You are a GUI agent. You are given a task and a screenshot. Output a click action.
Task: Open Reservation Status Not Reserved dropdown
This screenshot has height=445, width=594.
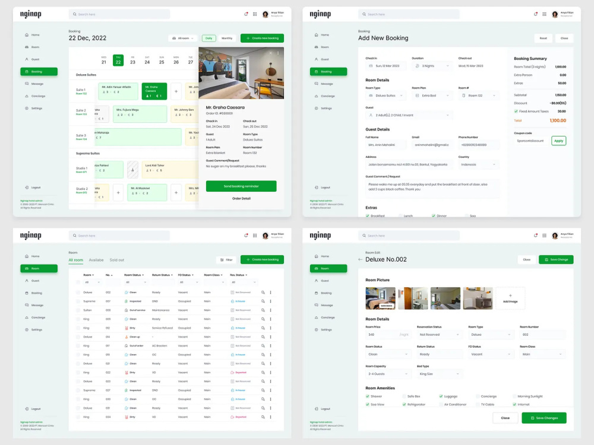click(x=440, y=335)
